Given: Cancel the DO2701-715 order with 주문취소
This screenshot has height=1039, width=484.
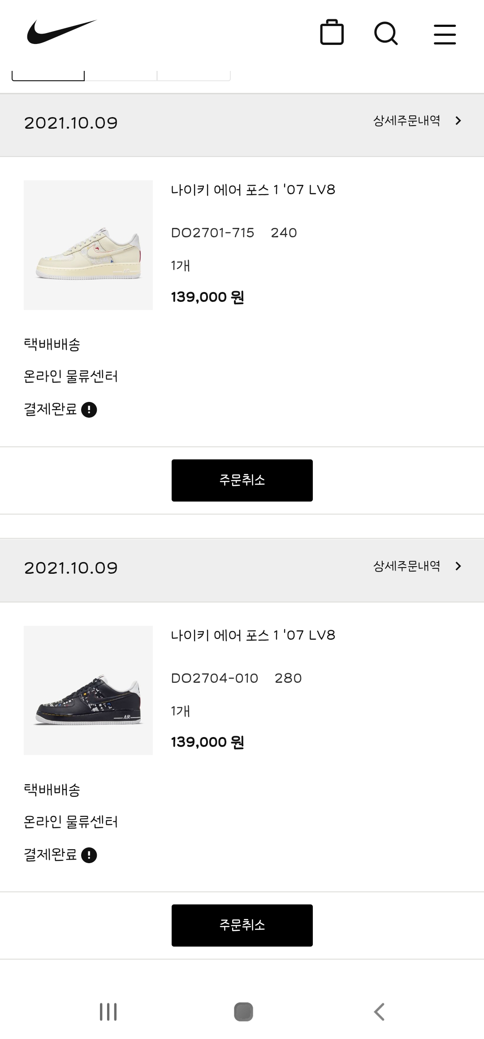Looking at the screenshot, I should pos(242,480).
